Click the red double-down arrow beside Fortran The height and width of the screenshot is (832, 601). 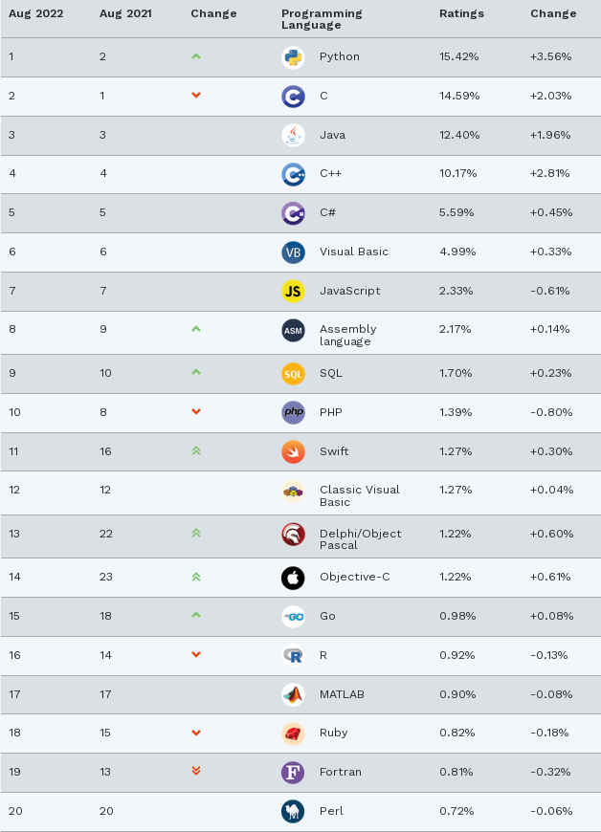tap(196, 771)
